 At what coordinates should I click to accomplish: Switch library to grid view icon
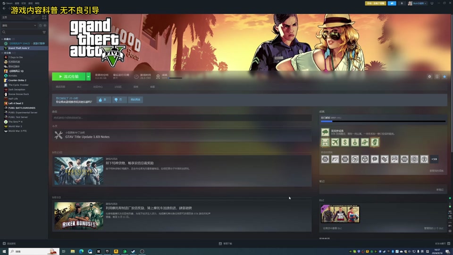click(x=44, y=17)
